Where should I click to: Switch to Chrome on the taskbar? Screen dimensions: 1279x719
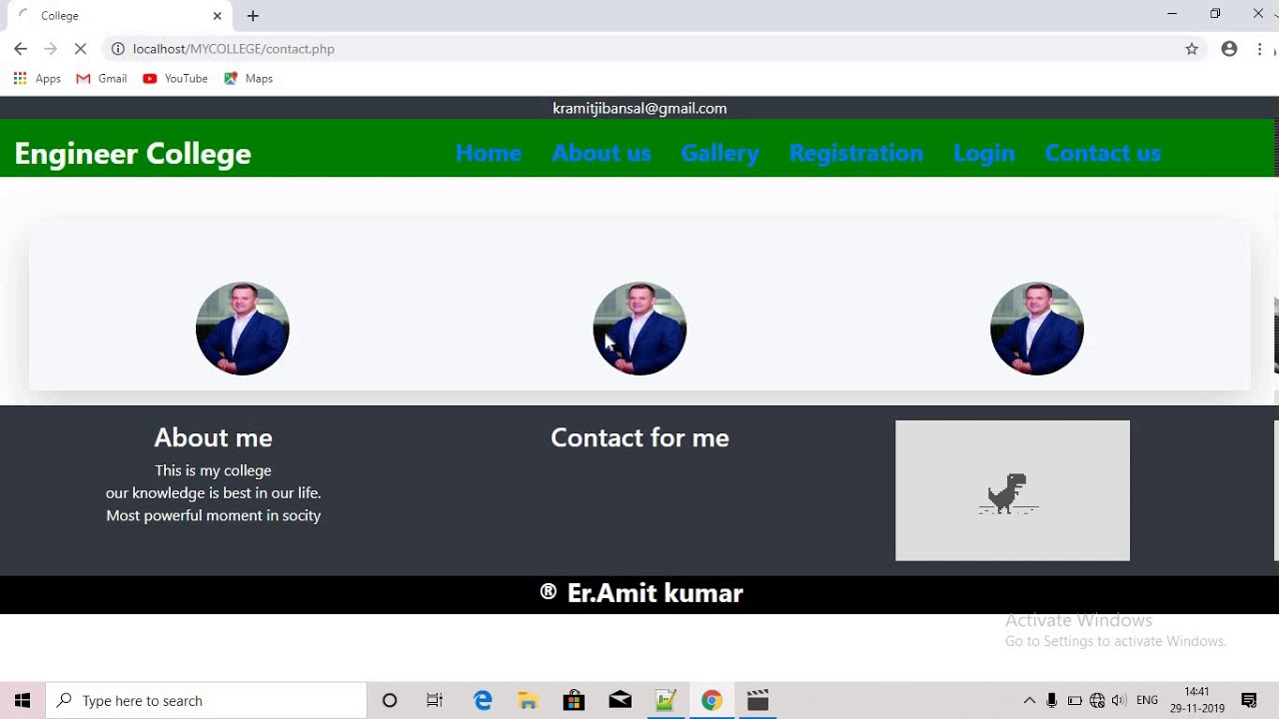pos(711,700)
